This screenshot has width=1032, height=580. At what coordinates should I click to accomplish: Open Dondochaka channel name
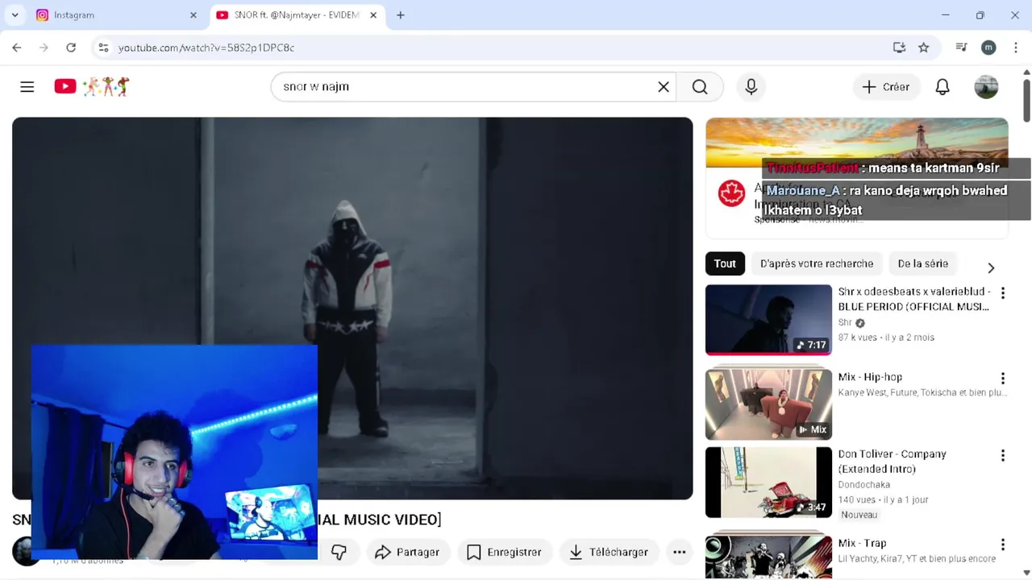(863, 485)
